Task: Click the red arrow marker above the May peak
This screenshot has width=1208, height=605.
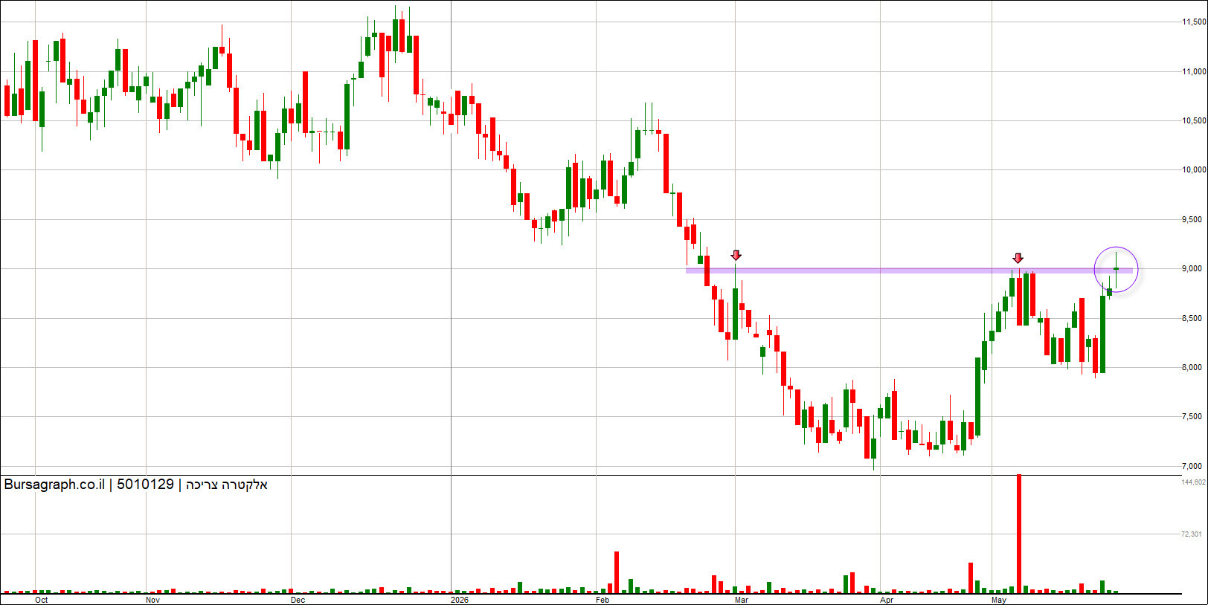Action: 1018,258
